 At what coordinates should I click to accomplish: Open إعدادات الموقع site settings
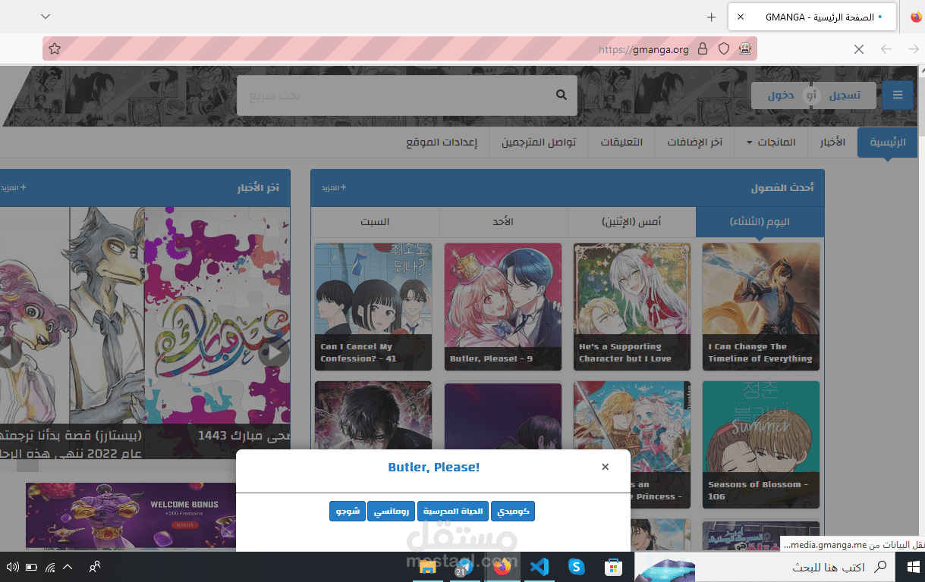point(442,142)
